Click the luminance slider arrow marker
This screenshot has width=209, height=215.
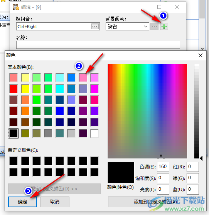[201, 158]
